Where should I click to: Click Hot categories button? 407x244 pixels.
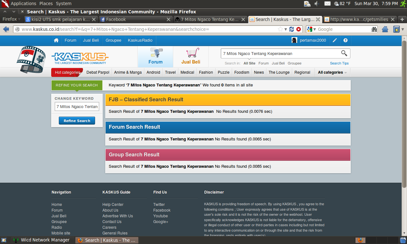click(x=67, y=72)
